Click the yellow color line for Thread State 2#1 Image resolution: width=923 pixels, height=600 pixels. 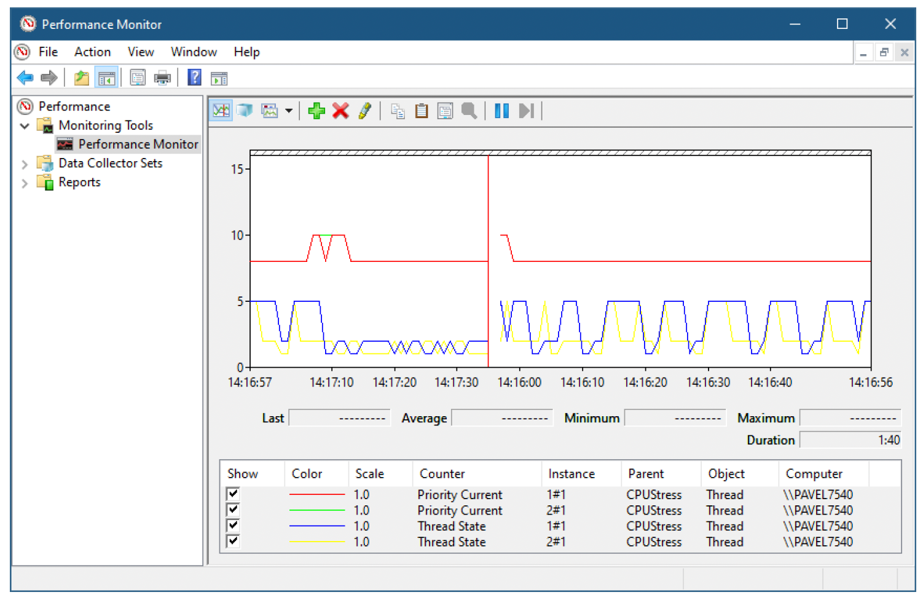coord(317,542)
